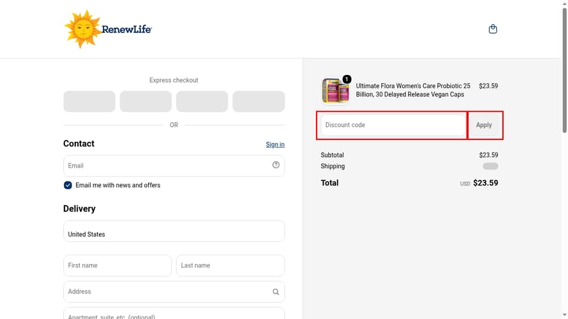This screenshot has width=568, height=319.
Task: Click the Apply discount button
Action: [483, 125]
